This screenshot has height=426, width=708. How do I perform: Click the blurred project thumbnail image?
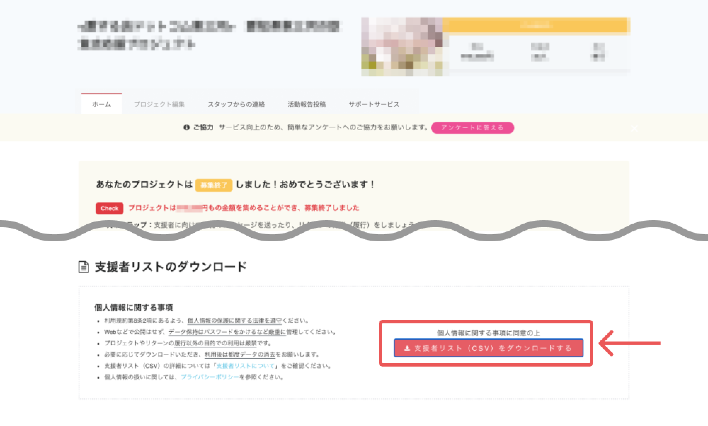(401, 47)
